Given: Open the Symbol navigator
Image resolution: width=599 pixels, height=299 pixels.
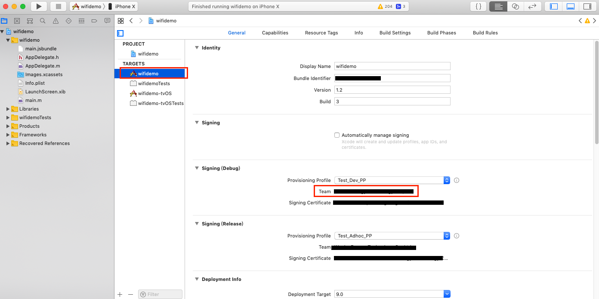Looking at the screenshot, I should click(30, 21).
